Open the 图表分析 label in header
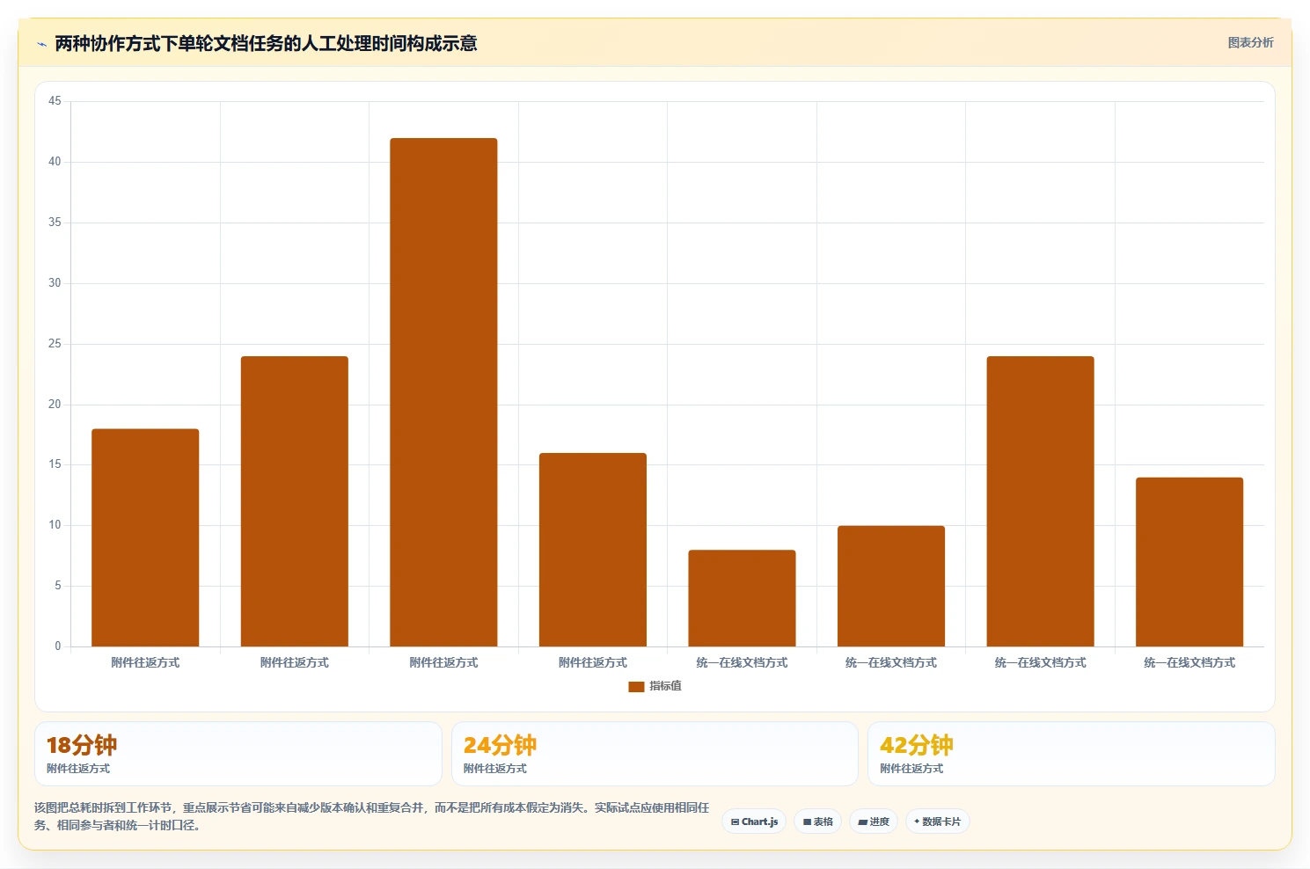1310x869 pixels. pyautogui.click(x=1250, y=42)
